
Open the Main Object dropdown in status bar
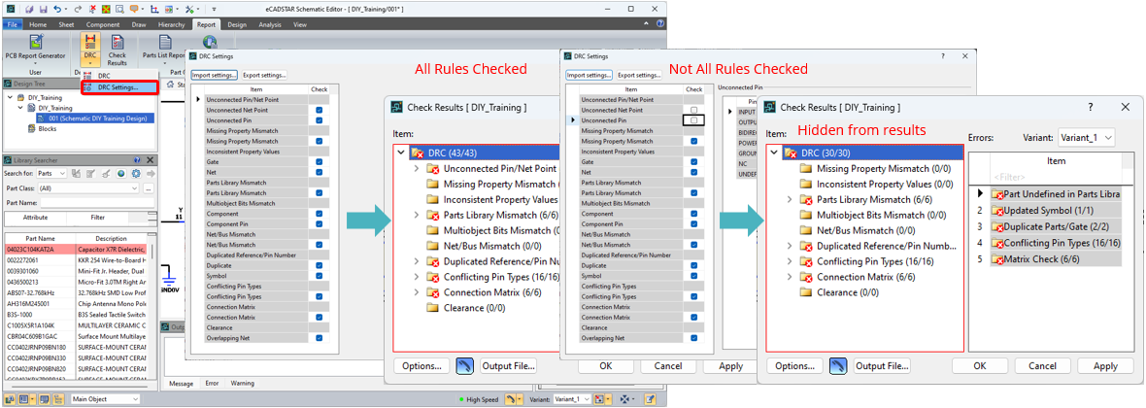click(x=105, y=399)
